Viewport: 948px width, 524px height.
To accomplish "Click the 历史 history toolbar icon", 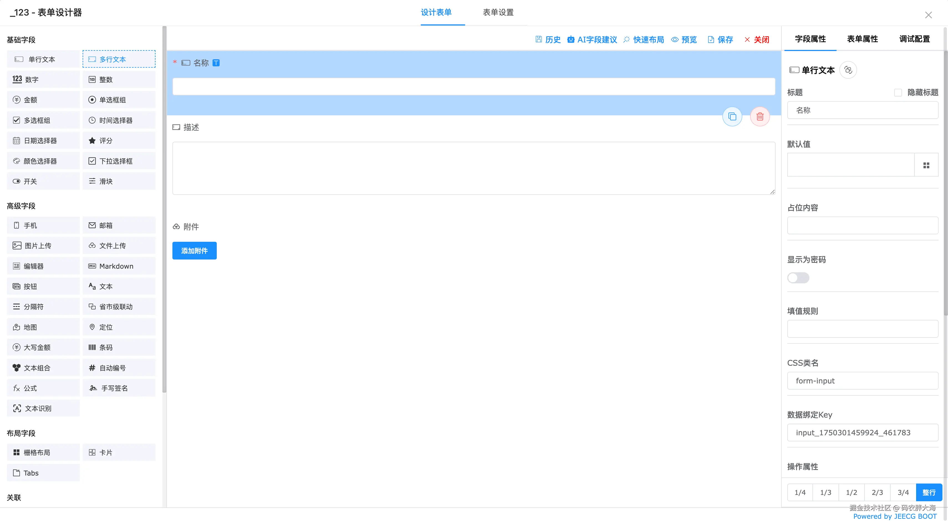I will [539, 39].
